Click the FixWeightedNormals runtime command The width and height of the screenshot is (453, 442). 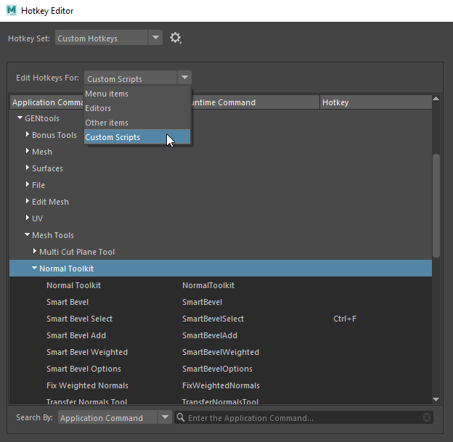(221, 385)
